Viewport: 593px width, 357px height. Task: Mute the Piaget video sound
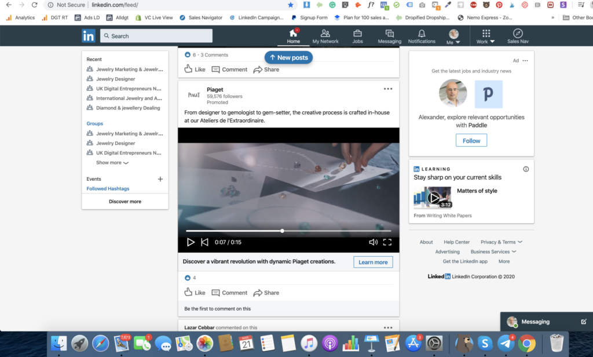point(374,242)
